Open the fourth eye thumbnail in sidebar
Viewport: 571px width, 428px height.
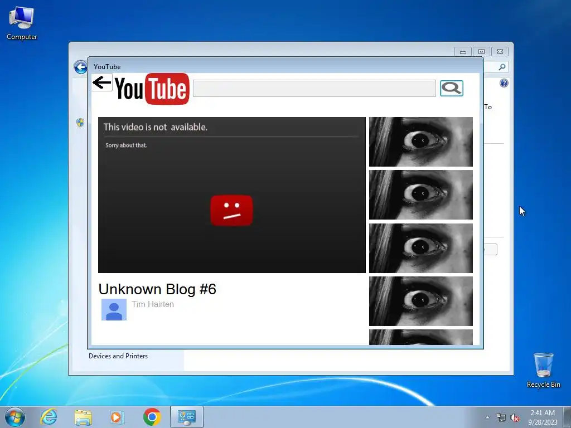421,301
